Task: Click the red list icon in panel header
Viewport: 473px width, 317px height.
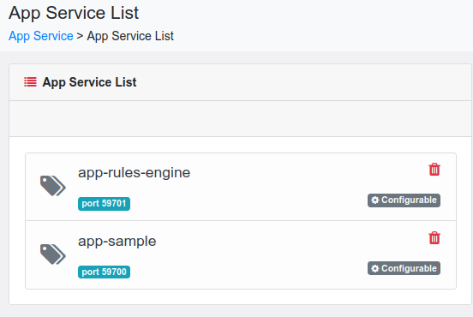Action: coord(30,82)
